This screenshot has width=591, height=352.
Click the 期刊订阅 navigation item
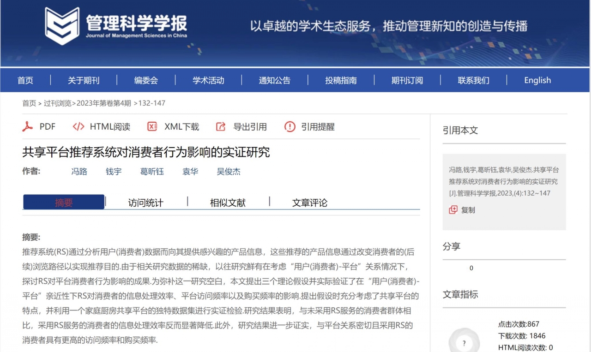coord(406,80)
